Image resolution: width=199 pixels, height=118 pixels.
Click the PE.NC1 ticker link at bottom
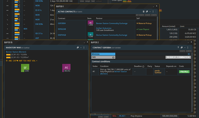point(122,116)
